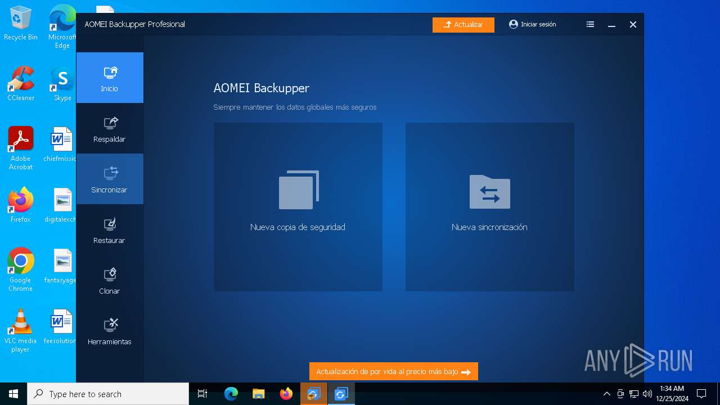This screenshot has width=720, height=405.
Task: Open File Explorer from the taskbar
Action: point(259,394)
